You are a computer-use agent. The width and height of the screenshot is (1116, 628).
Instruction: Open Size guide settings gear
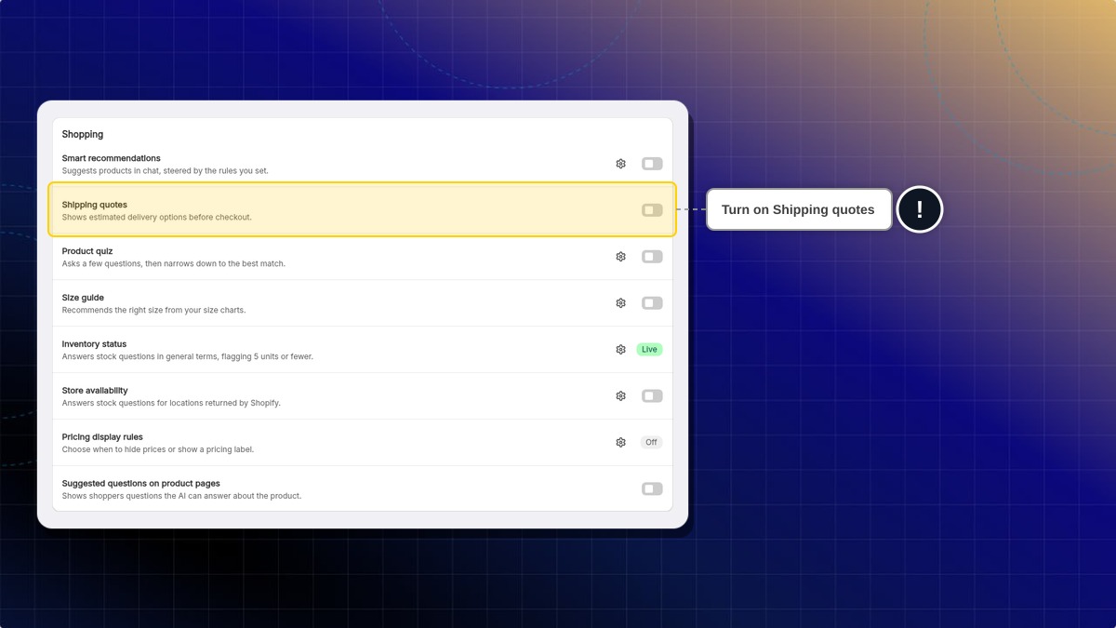pyautogui.click(x=620, y=303)
